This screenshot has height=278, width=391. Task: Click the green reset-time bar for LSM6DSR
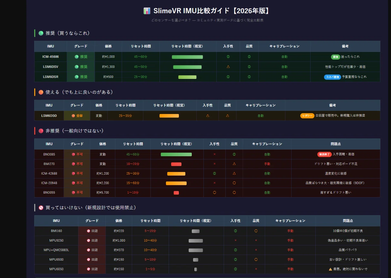point(187,77)
